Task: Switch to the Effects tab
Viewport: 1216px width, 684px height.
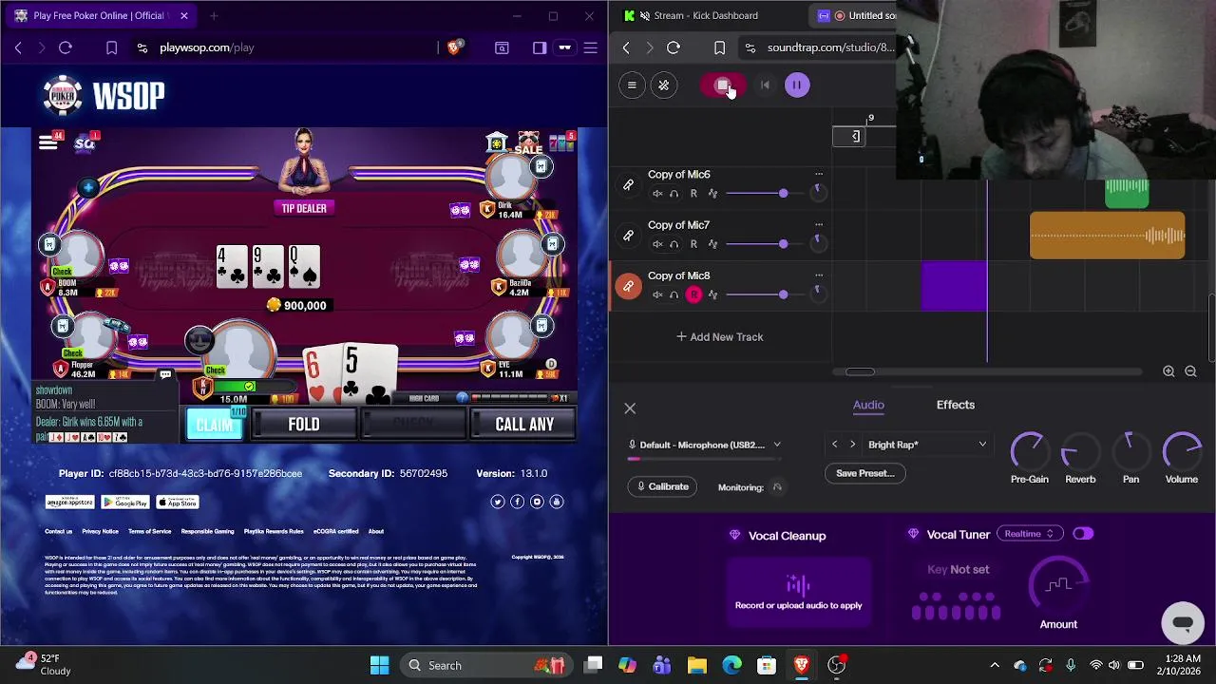Action: click(x=956, y=405)
